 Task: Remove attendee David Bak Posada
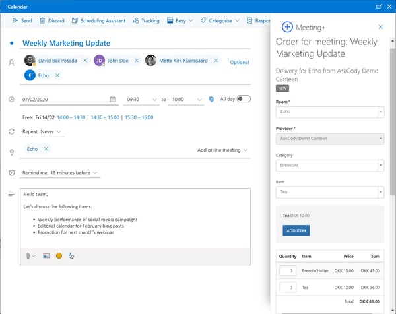(x=85, y=61)
